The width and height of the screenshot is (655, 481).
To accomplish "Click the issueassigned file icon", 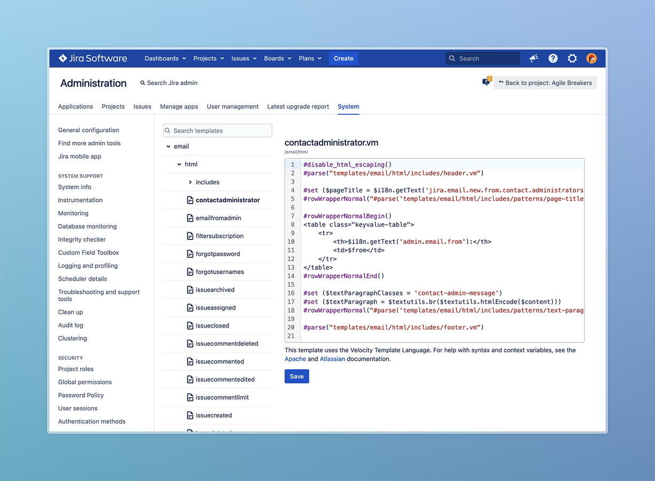I will 190,308.
